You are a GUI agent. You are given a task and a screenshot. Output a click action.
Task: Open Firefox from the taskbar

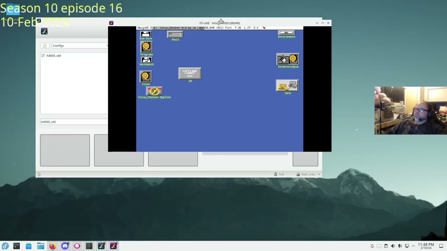(52, 246)
